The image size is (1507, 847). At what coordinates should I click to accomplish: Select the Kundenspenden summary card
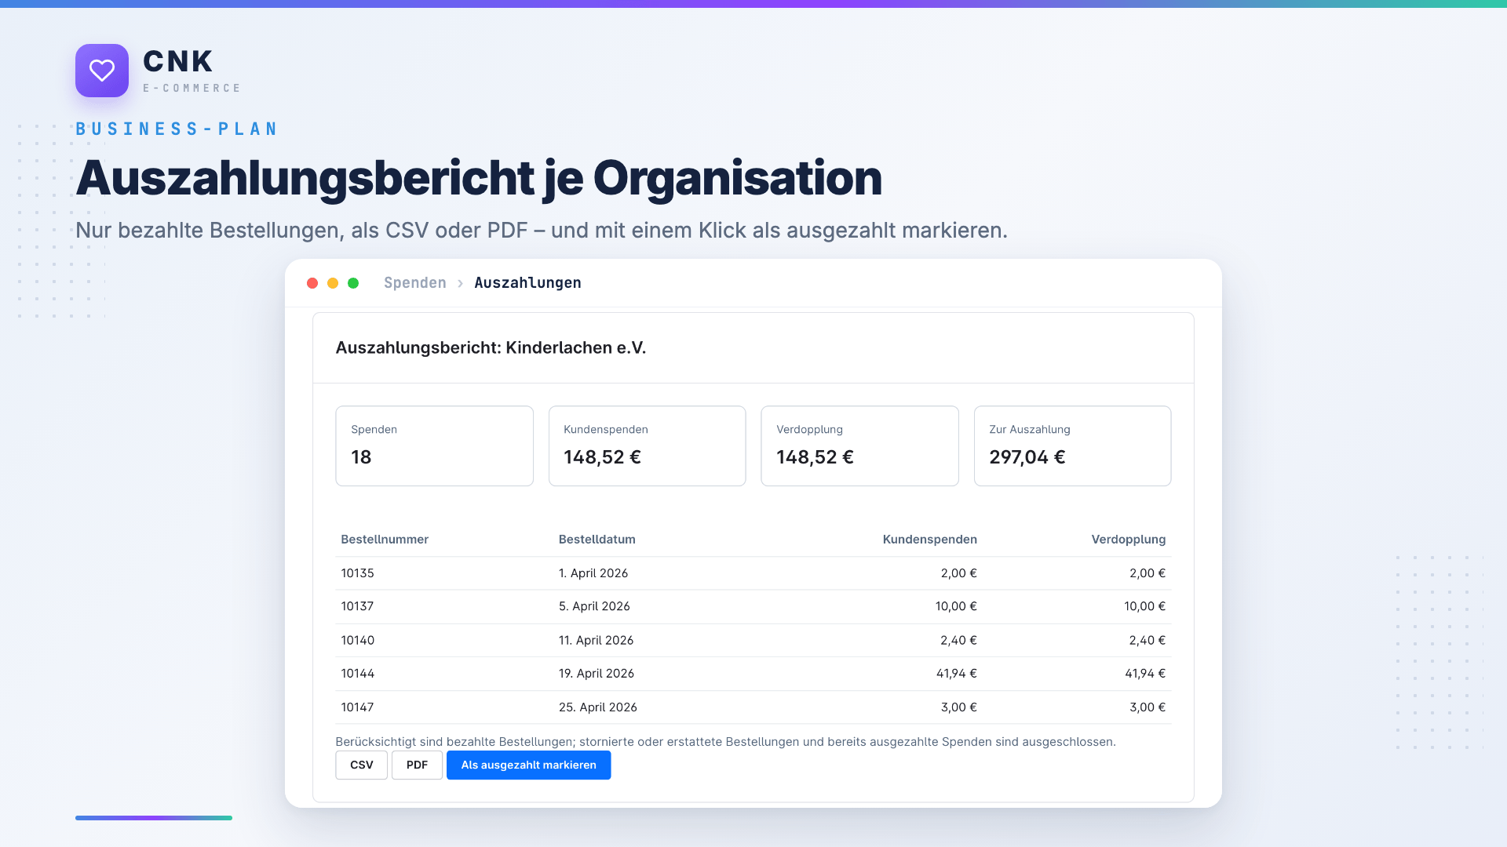click(647, 445)
